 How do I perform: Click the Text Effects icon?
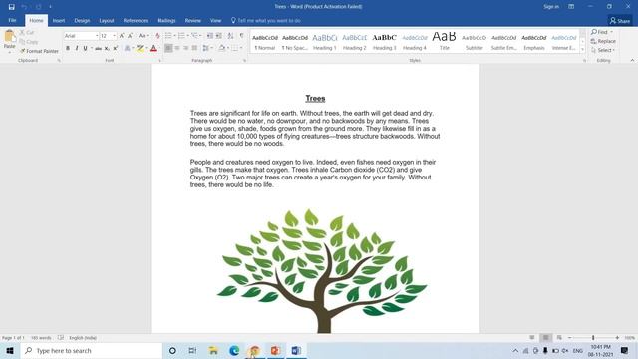(x=127, y=49)
